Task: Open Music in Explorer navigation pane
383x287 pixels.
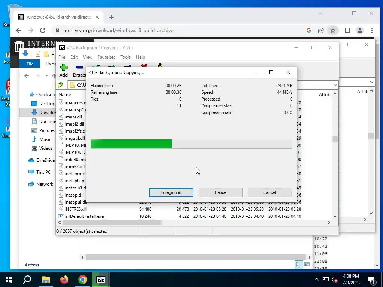Action: [x=42, y=139]
